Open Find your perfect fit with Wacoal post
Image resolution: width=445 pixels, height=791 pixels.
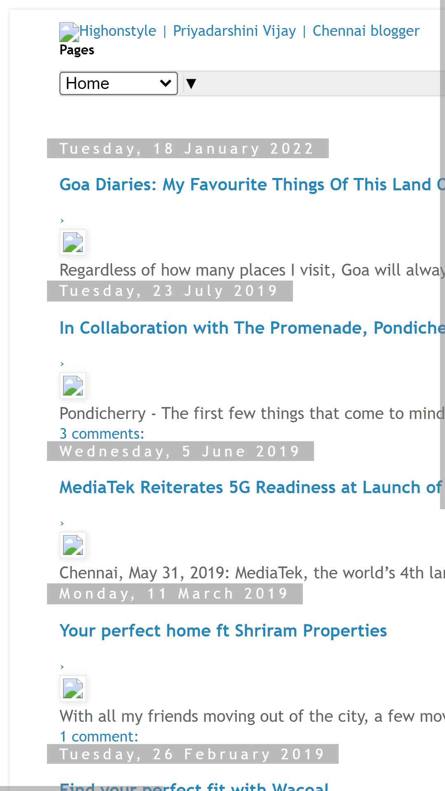tap(194, 786)
